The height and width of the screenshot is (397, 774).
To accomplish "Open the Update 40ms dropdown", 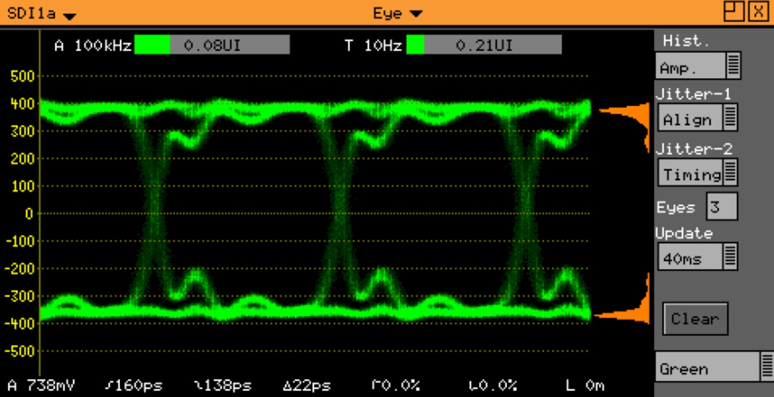I will point(698,256).
